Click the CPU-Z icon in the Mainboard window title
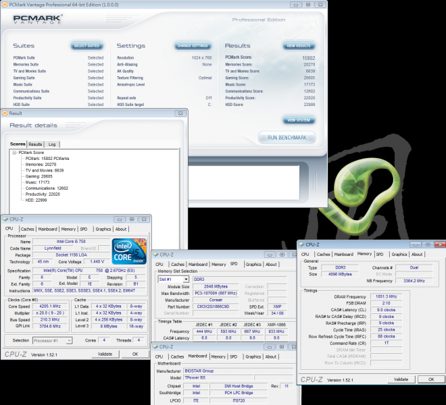The width and height of the screenshot is (446, 405). pos(155,346)
